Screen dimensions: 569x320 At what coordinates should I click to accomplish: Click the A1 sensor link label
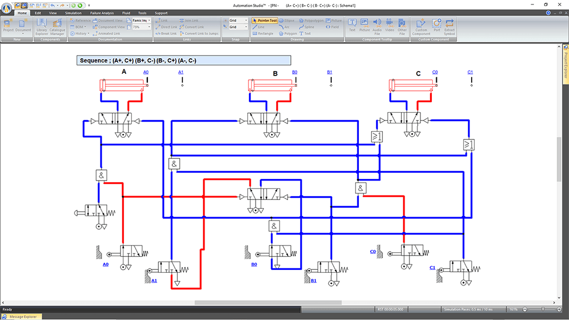(x=181, y=72)
